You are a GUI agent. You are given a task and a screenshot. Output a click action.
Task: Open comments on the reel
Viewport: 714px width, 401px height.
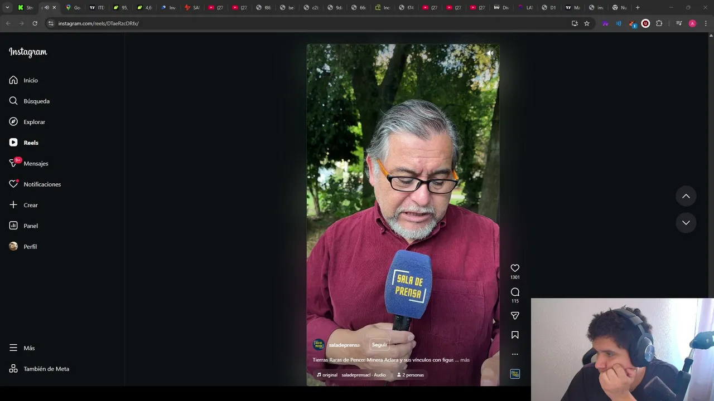click(x=515, y=292)
